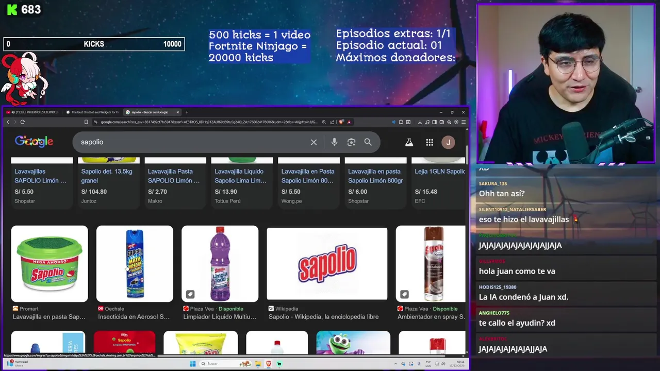
Task: Click the streamer webcam feed
Action: 566,83
